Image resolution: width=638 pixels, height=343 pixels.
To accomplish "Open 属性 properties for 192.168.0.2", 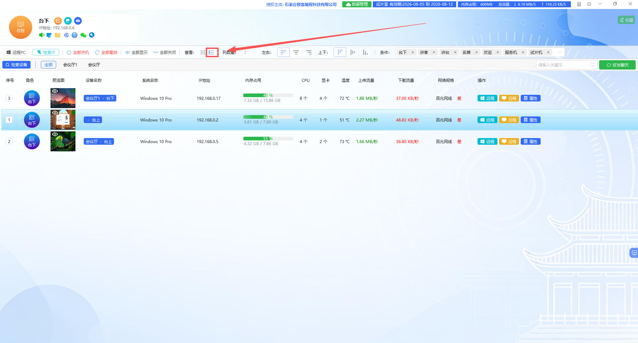I will coord(531,120).
